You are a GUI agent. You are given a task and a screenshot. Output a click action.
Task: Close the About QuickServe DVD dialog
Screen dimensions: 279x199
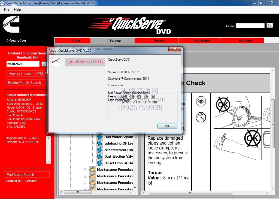click(175, 50)
